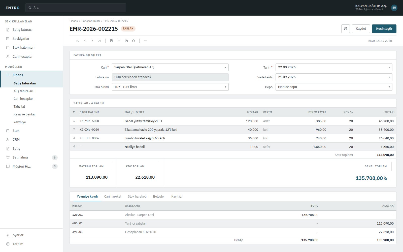The image size is (403, 252).
Task: Click the Fatura no field
Action: pyautogui.click(x=170, y=77)
